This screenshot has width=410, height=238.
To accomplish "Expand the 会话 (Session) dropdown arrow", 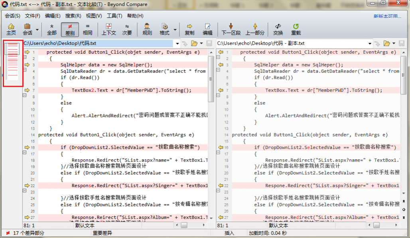I will (x=37, y=29).
